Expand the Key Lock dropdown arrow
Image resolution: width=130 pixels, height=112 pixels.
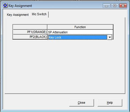coord(110,37)
